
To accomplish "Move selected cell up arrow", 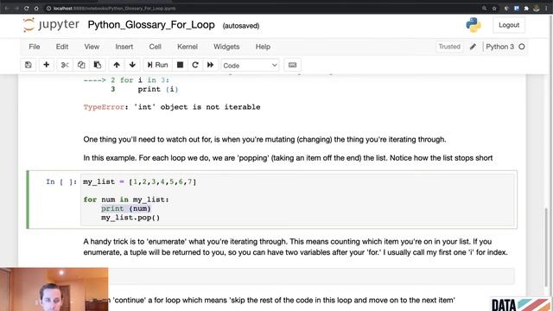I will pyautogui.click(x=117, y=65).
